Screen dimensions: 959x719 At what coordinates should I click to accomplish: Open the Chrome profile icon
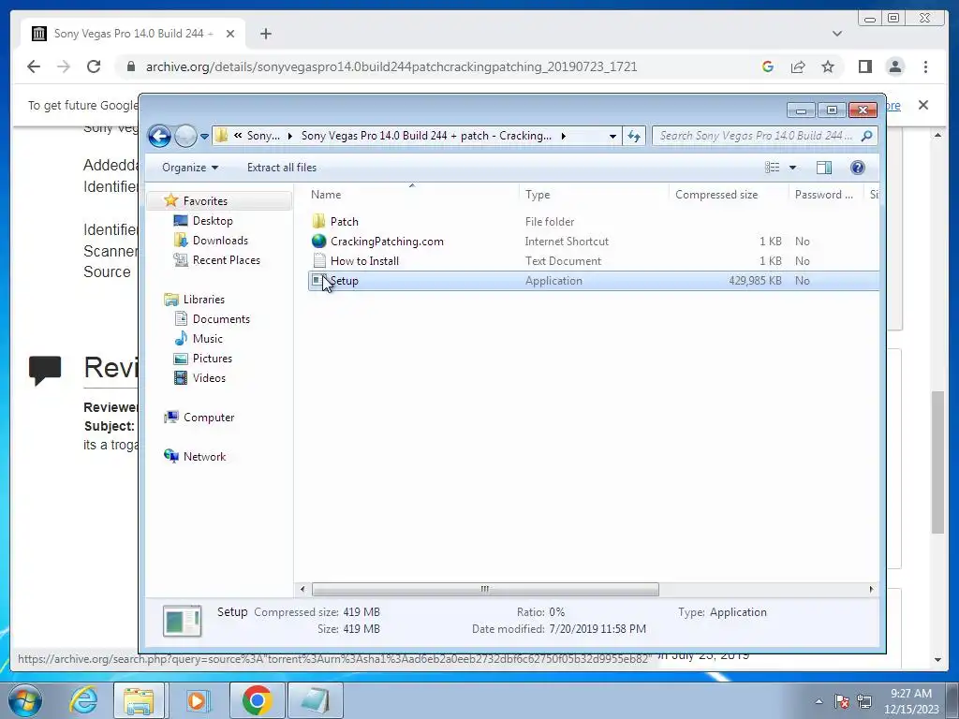(894, 66)
